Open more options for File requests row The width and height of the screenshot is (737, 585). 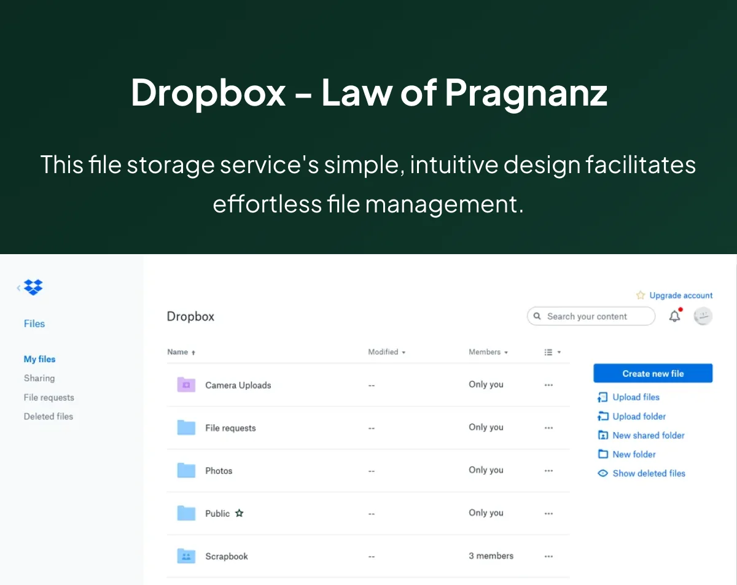point(548,428)
